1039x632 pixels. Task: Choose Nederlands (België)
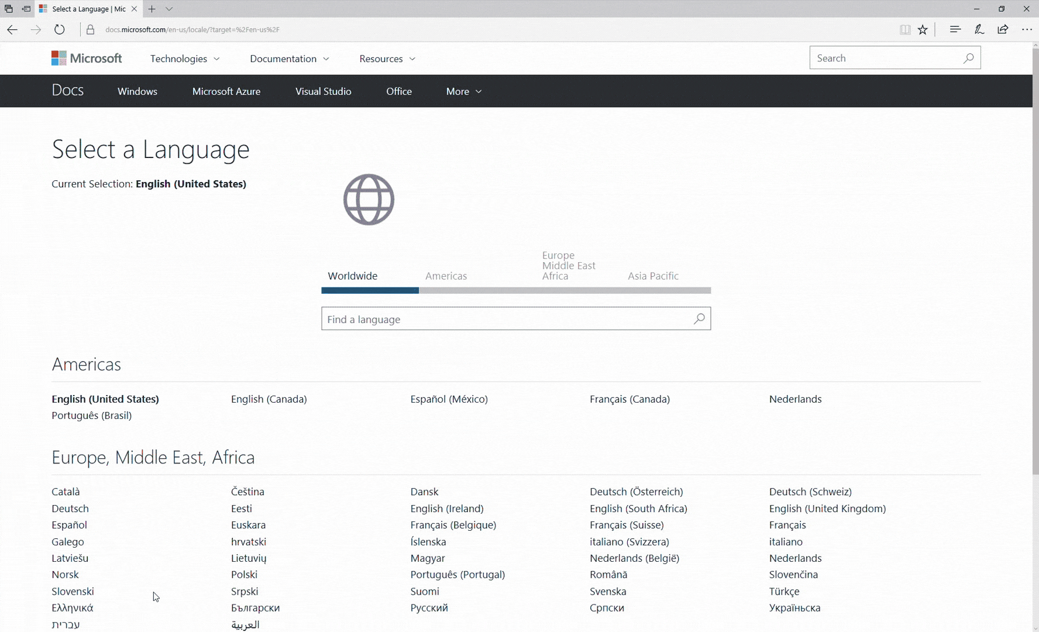(635, 558)
